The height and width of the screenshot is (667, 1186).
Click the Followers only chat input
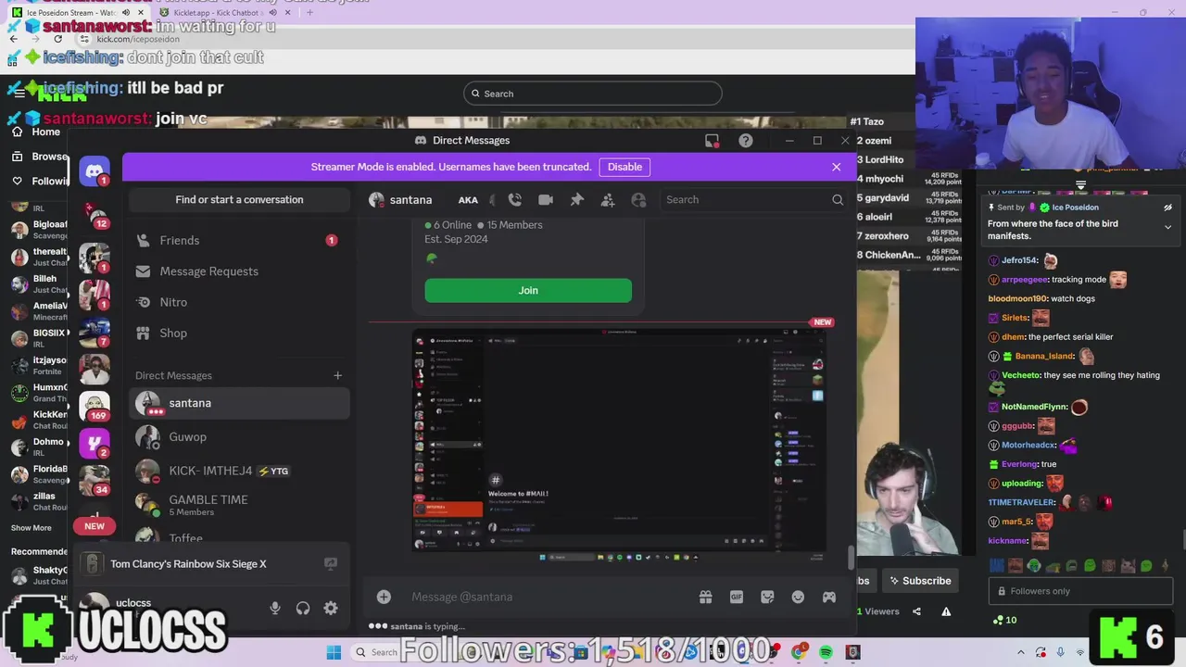click(x=1080, y=591)
